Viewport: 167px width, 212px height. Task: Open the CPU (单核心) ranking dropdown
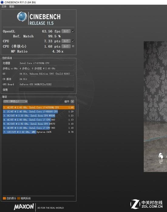click(15, 101)
